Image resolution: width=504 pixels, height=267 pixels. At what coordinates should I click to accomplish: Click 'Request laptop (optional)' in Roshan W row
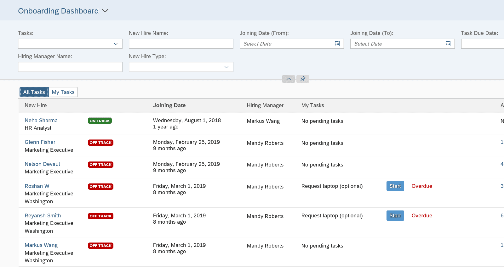click(332, 186)
